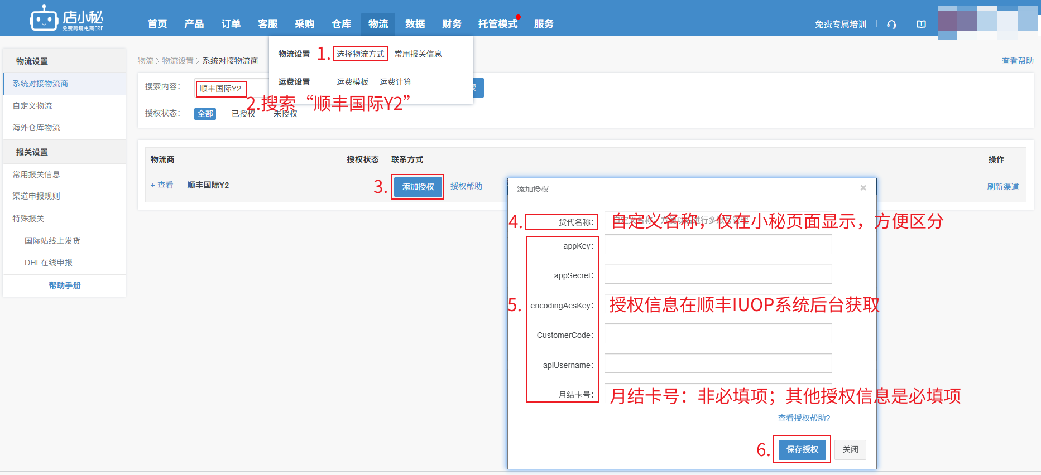Open 帮助手册 link in sidebar

[x=65, y=285]
